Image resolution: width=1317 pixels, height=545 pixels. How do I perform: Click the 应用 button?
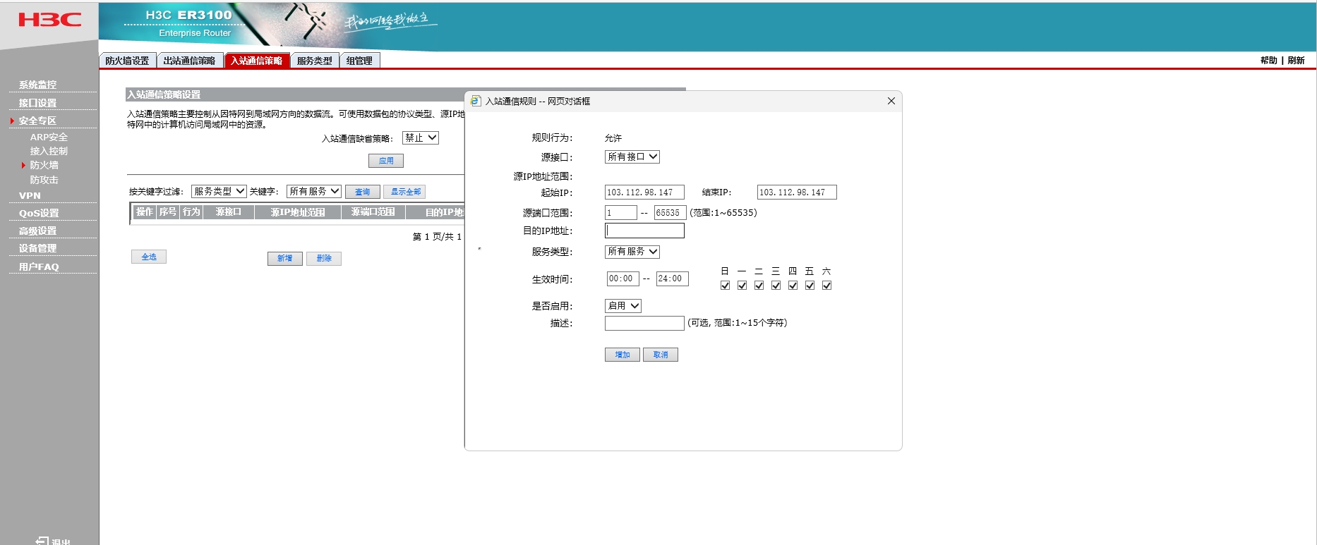tap(386, 161)
